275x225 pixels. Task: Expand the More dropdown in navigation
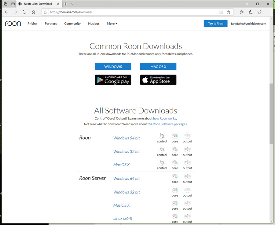(112, 24)
